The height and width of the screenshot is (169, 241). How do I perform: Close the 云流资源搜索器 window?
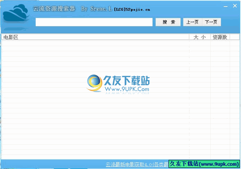(235, 6)
